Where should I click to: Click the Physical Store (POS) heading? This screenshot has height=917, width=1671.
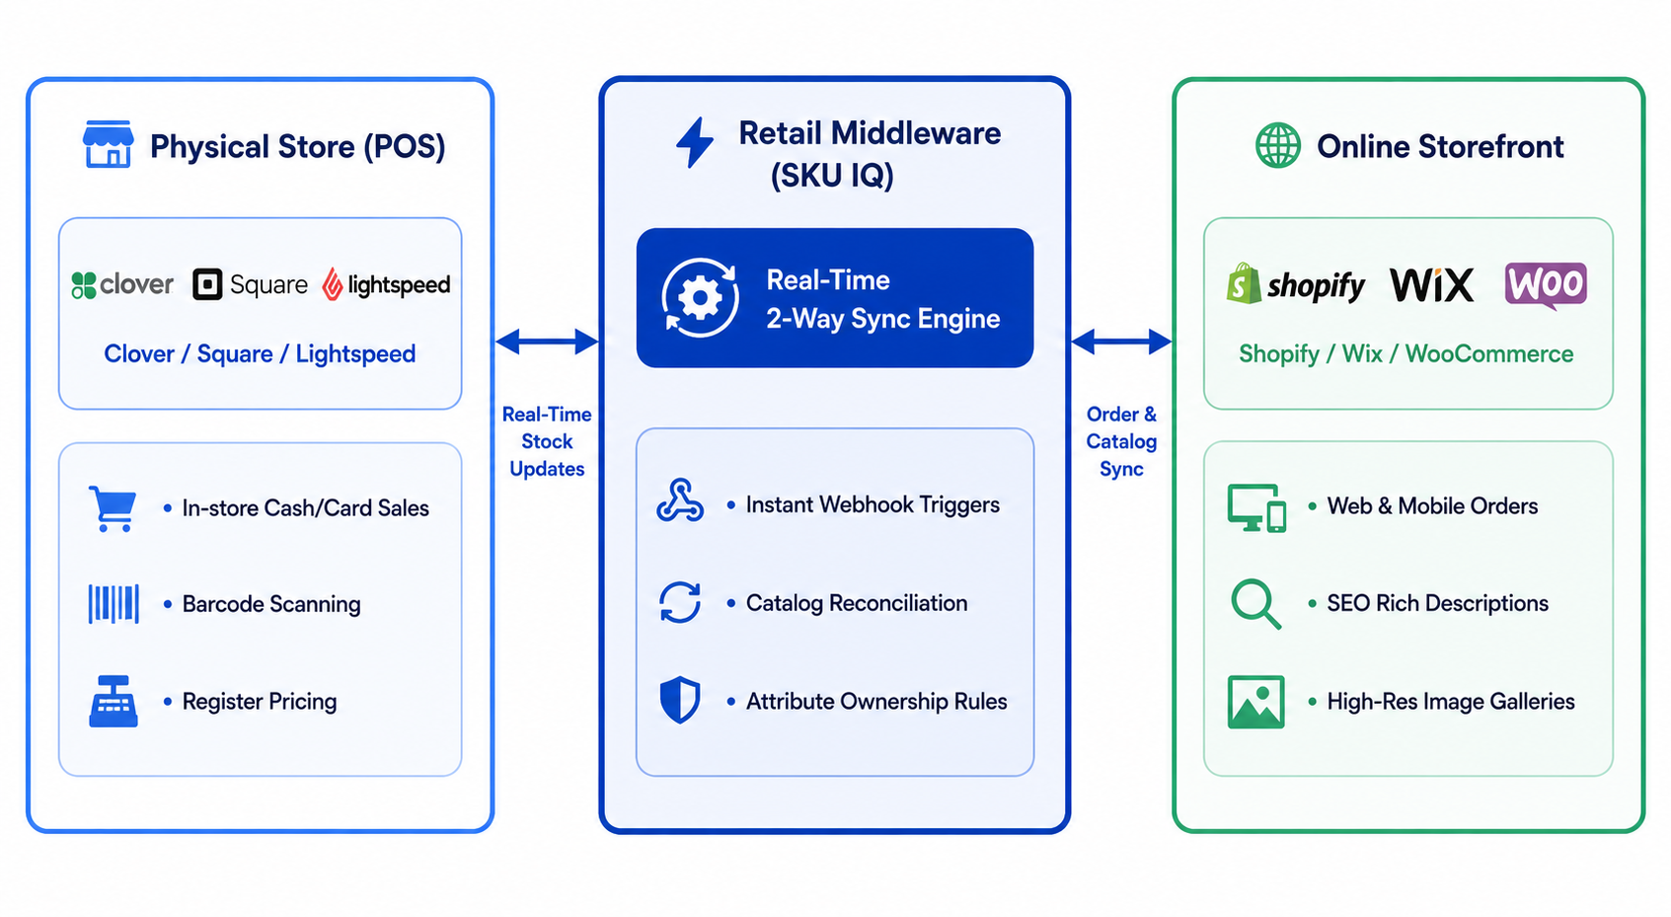pyautogui.click(x=298, y=147)
